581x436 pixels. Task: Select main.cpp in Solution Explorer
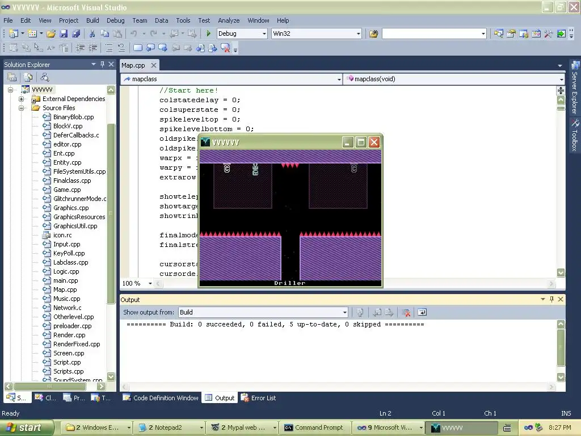65,280
